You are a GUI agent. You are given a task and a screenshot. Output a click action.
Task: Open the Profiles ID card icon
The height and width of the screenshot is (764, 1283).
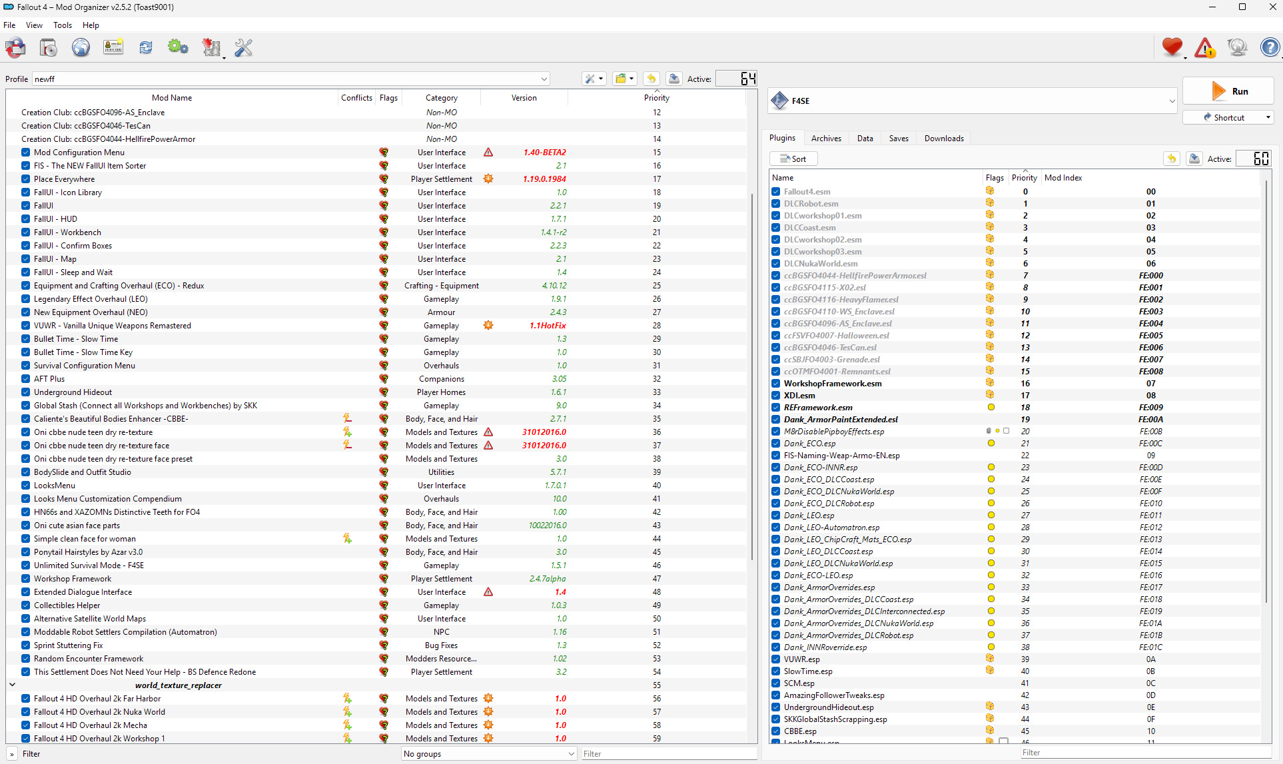point(113,48)
